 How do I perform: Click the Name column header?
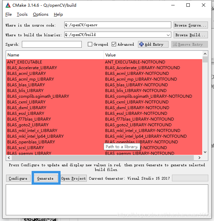tap(55, 55)
